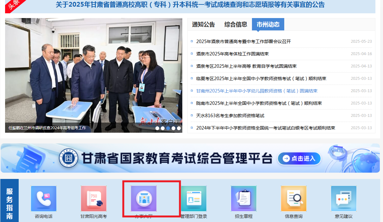This screenshot has height=222, width=383.
Task: Click the 管理部门登录 icon
Action: [193, 199]
